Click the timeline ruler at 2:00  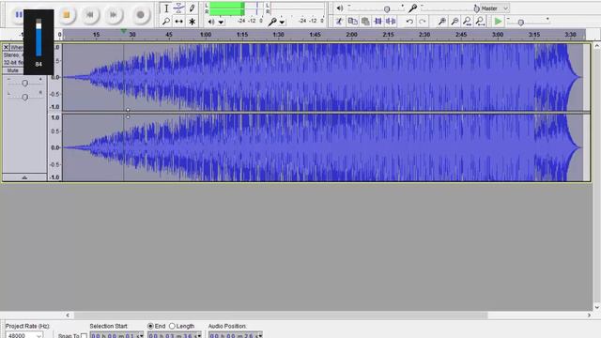[351, 35]
